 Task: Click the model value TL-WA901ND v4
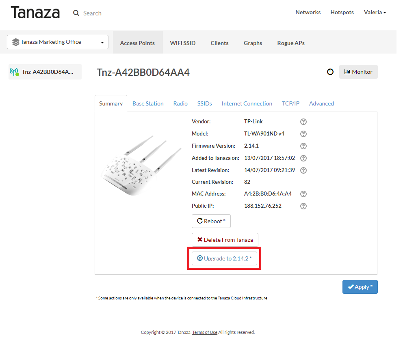click(x=264, y=133)
